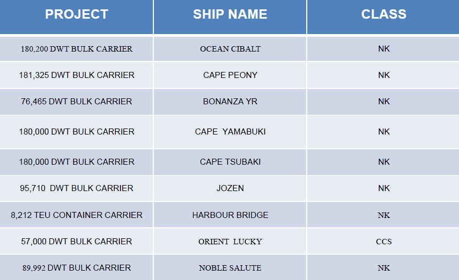Click the 8,212 TEU CONTAINER CARRIER cell

[76, 215]
